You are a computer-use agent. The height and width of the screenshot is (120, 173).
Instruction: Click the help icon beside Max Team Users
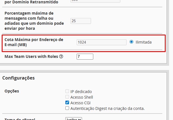pos(61,56)
